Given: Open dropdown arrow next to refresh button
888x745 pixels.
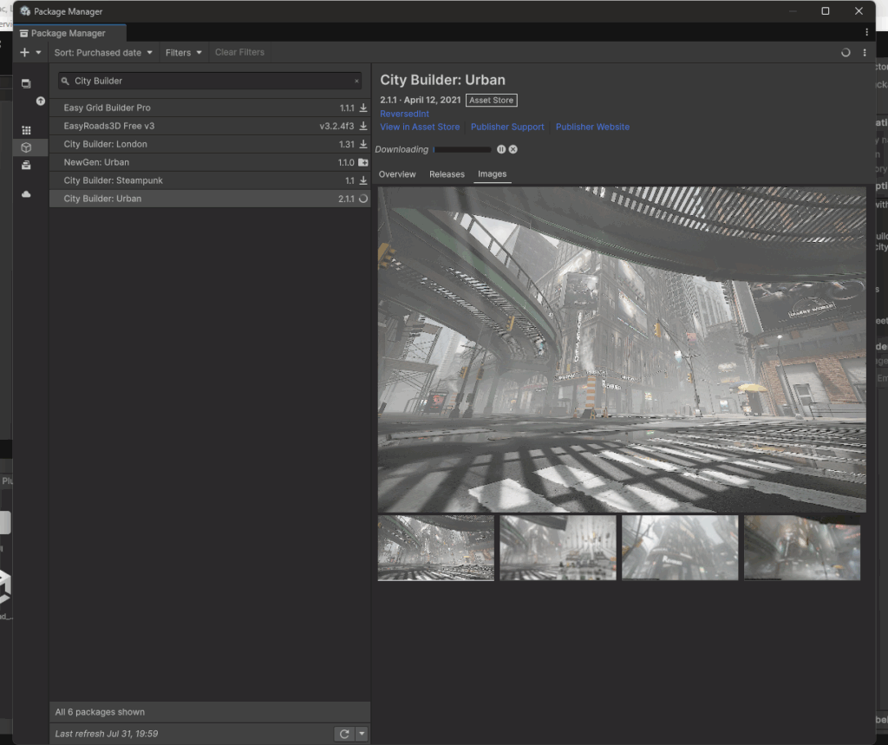Looking at the screenshot, I should click(362, 734).
